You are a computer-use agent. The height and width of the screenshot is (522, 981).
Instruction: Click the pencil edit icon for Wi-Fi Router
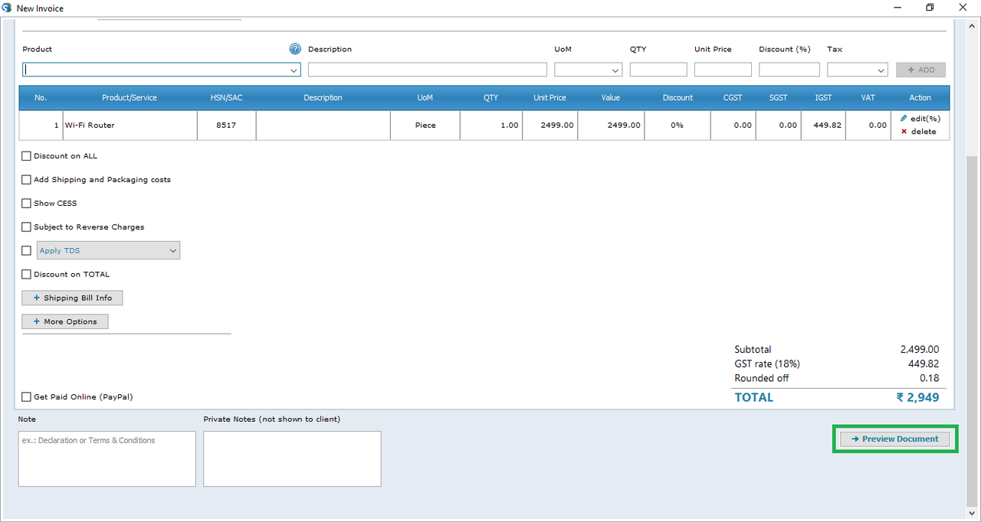(904, 119)
